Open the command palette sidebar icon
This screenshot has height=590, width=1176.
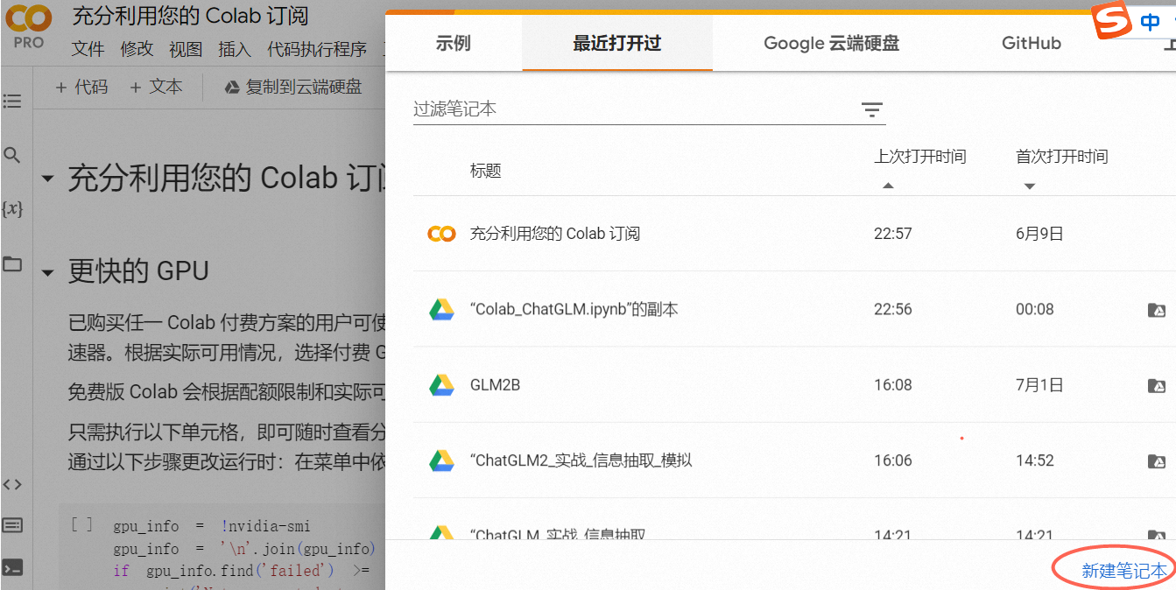point(12,525)
